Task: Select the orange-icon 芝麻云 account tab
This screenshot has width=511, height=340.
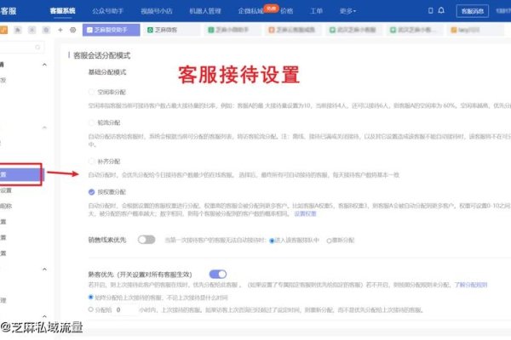Action: click(x=294, y=30)
